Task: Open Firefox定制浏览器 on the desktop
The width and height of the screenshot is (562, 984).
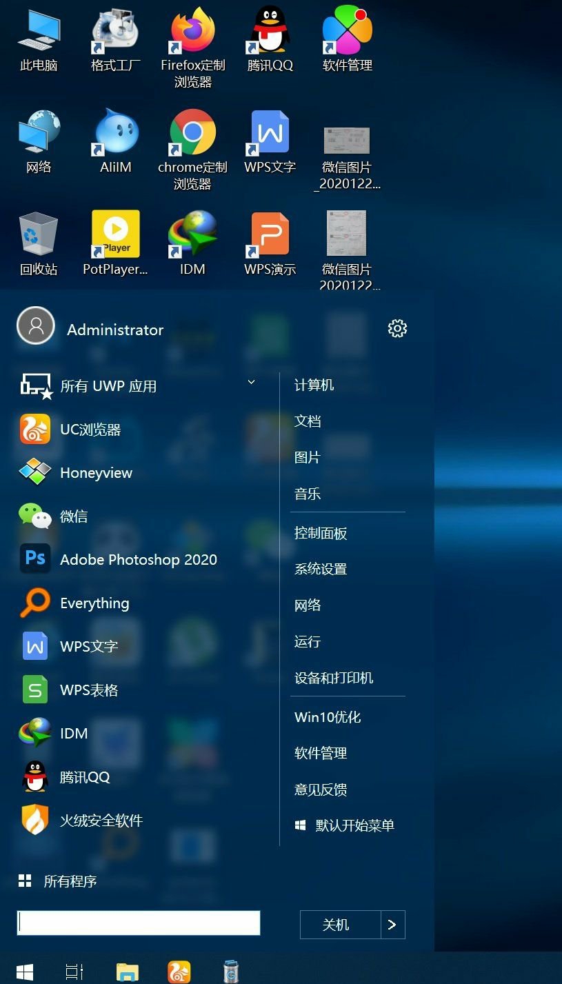Action: [x=193, y=44]
